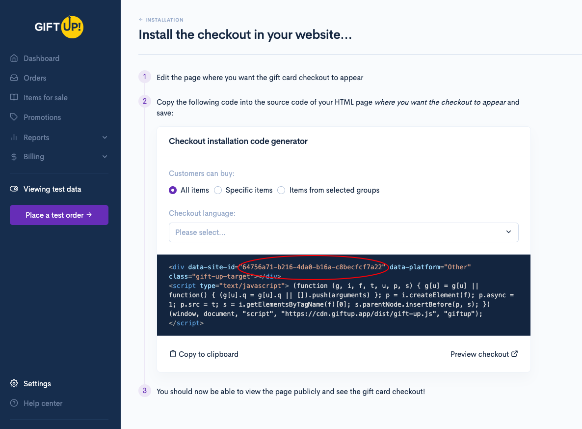
Task: Click the back arrow next to INSTALLATION
Action: [x=141, y=20]
